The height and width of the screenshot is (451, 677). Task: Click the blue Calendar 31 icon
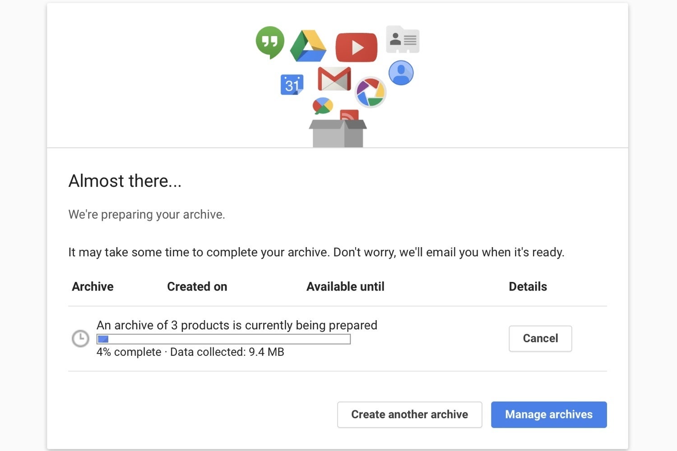[x=292, y=85]
